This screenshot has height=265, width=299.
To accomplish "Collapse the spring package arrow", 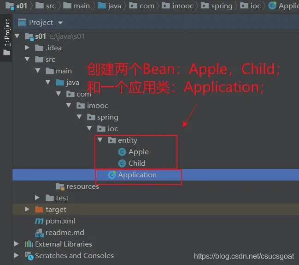I will [79, 117].
